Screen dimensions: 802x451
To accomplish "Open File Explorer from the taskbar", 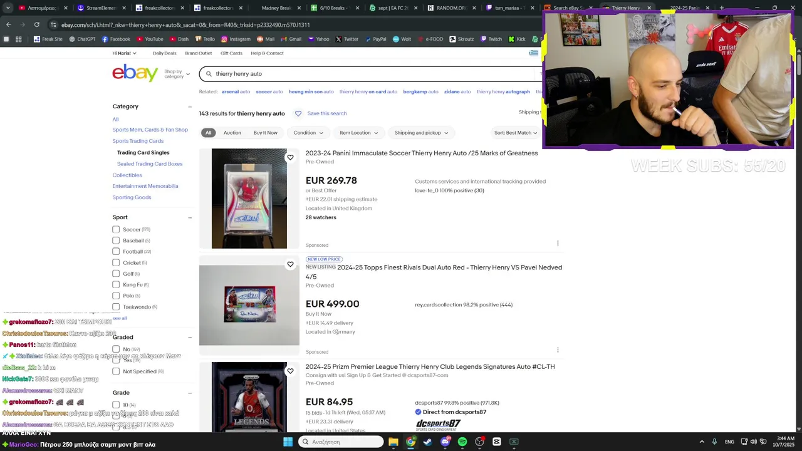I will (393, 442).
